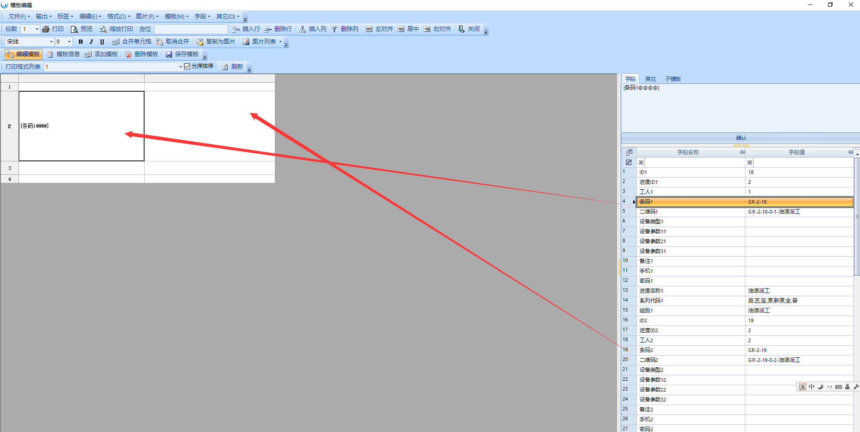The width and height of the screenshot is (860, 432).
Task: Toggle the 允序排序 checkbox
Action: pyautogui.click(x=187, y=67)
